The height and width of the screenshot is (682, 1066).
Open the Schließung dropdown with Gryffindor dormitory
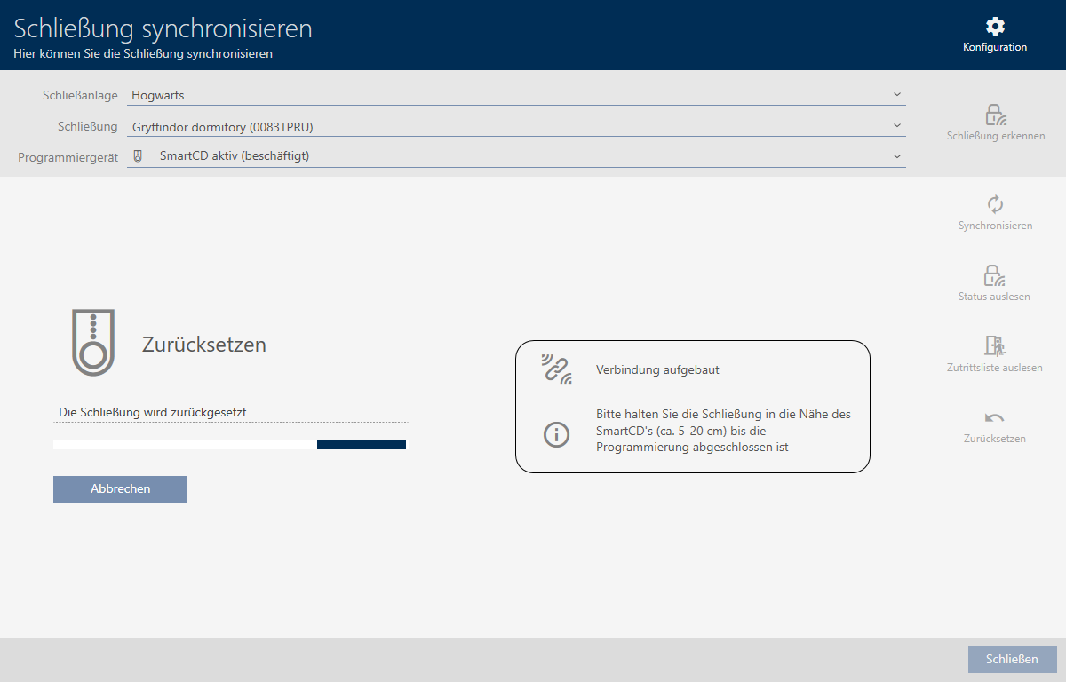[896, 126]
